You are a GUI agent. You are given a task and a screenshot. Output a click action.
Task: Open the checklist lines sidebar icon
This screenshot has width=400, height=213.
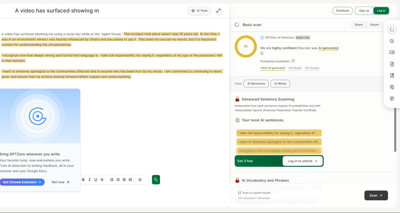click(392, 99)
